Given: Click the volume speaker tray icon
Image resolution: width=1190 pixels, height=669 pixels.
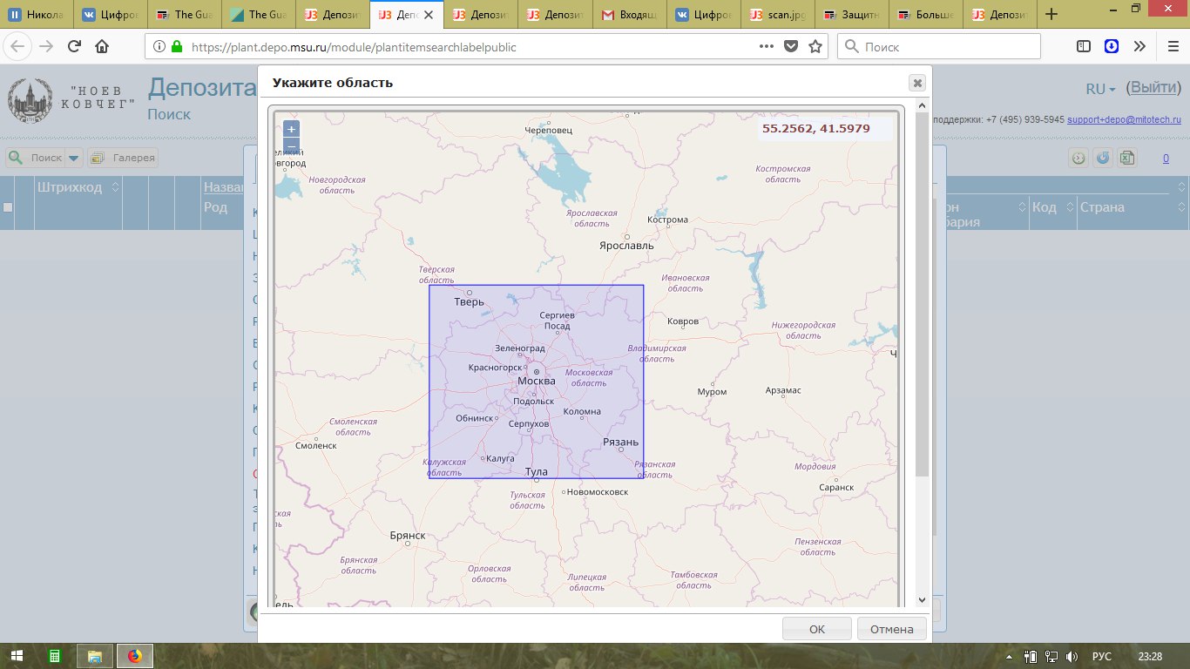Looking at the screenshot, I should click(1072, 656).
